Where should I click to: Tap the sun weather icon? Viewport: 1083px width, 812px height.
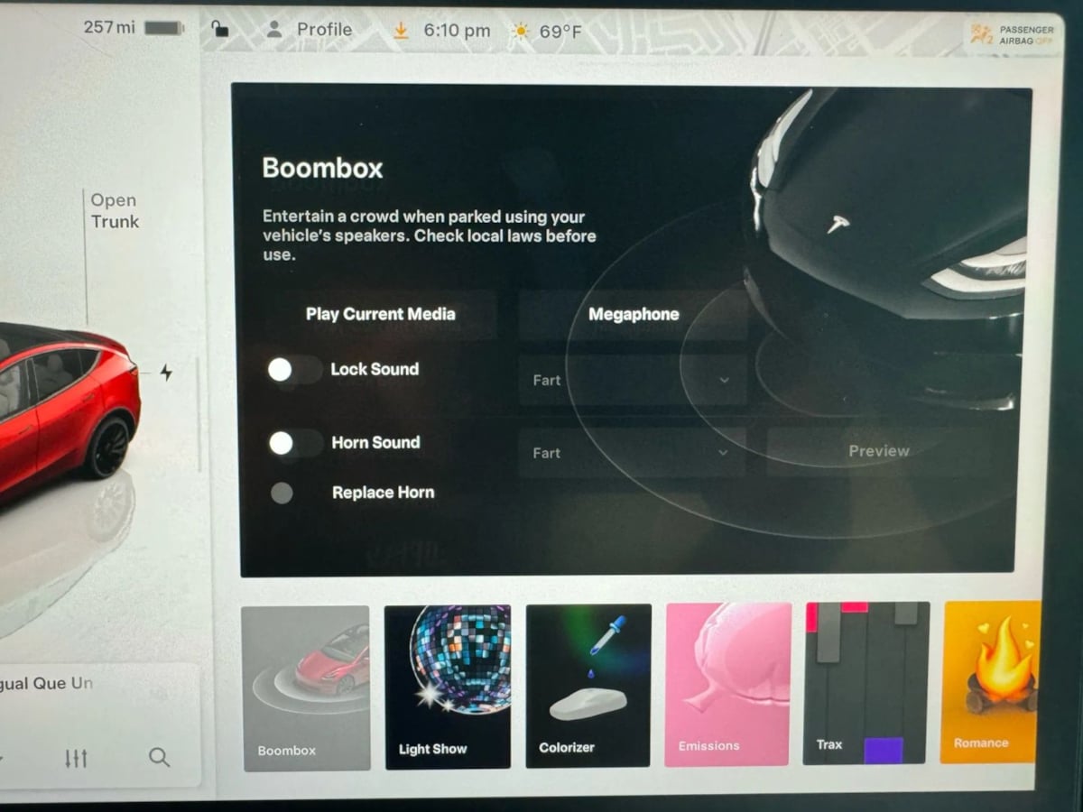(x=520, y=32)
